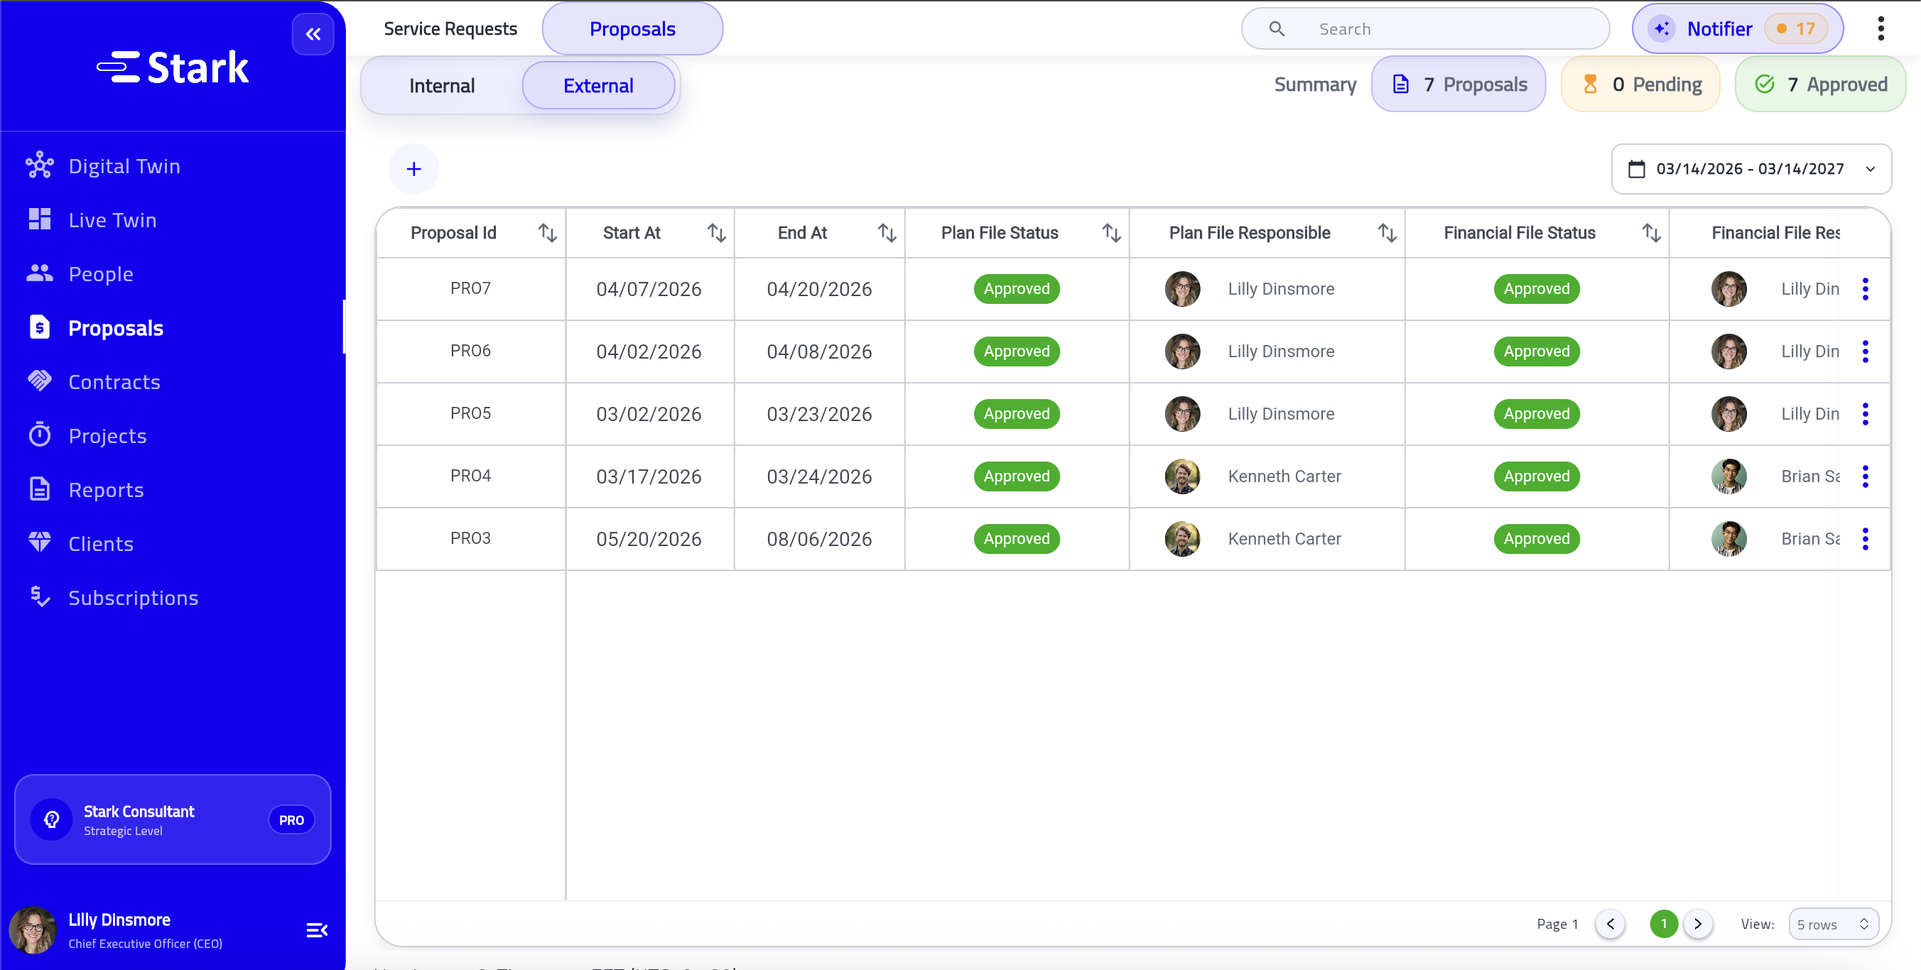Click the 7 Approved summary badge
This screenshot has height=970, width=1921.
(x=1820, y=84)
